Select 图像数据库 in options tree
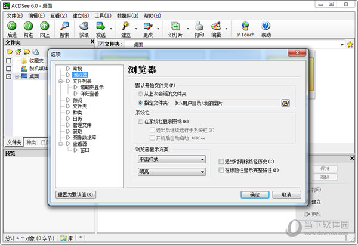Viewport: 358px width, 245px height. click(x=84, y=138)
